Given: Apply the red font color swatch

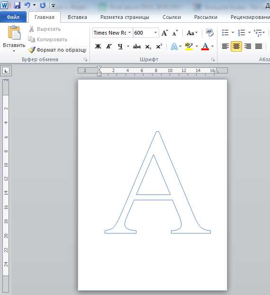Looking at the screenshot, I should (205, 46).
